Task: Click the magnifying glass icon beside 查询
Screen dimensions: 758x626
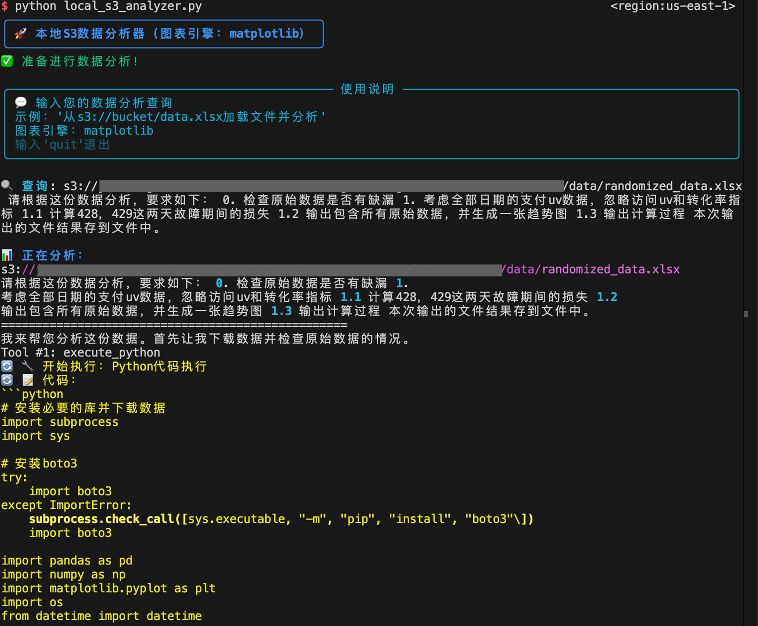Action: (7, 186)
